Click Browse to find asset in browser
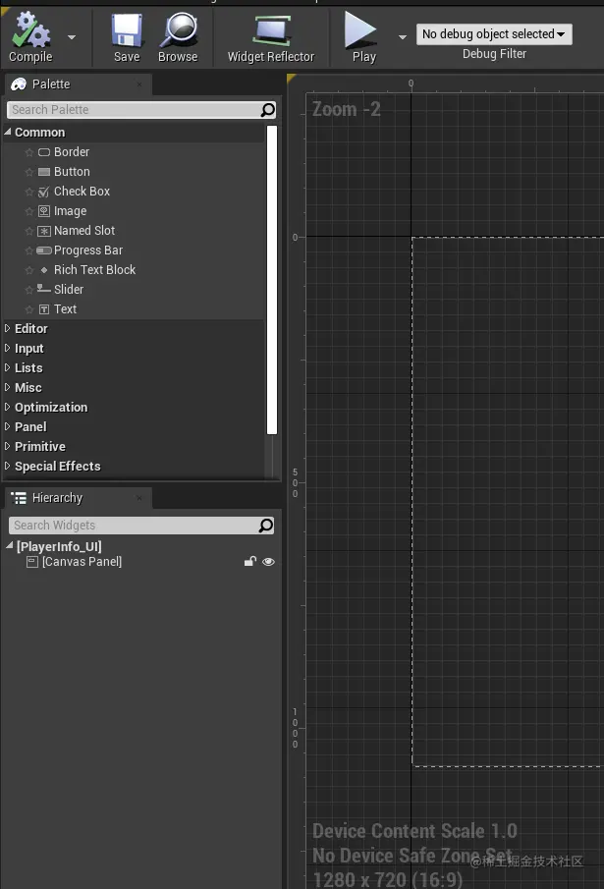 point(178,38)
